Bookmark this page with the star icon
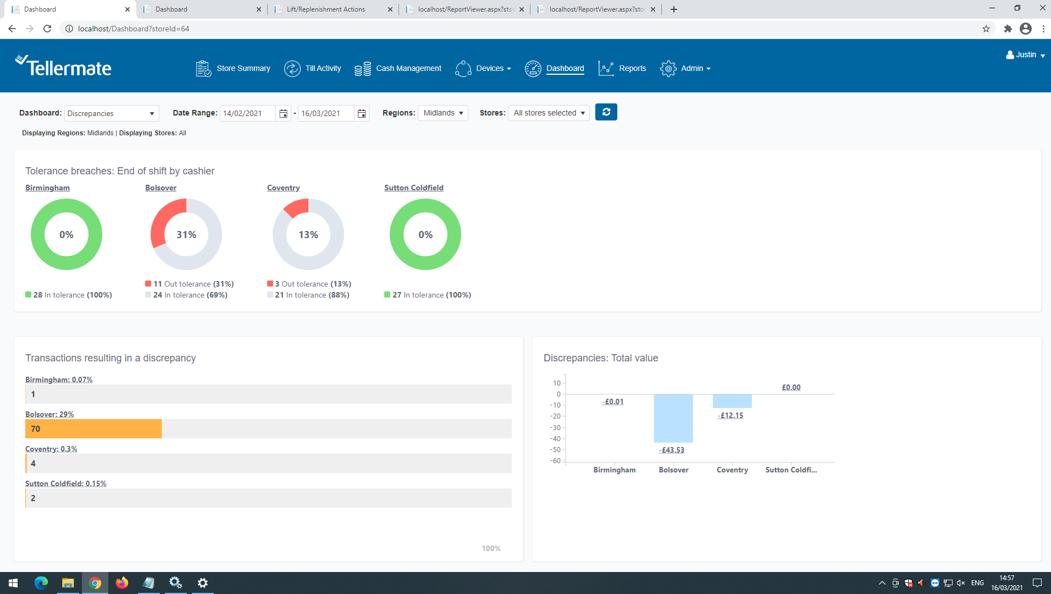 (x=986, y=29)
